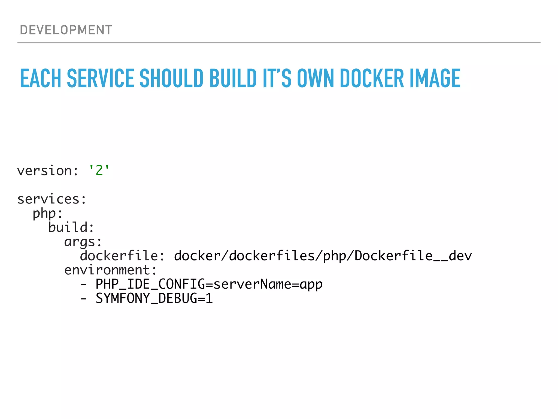This screenshot has width=558, height=419.
Task: Click the slide title about Docker image
Action: 240,79
